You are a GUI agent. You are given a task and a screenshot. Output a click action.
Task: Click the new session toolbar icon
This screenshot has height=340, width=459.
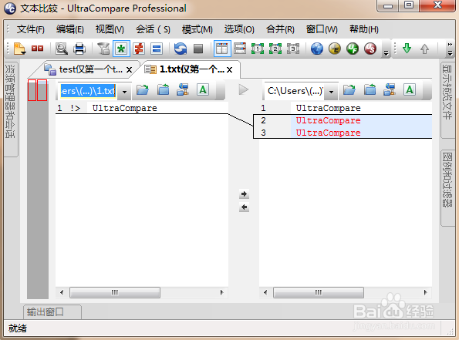20,49
